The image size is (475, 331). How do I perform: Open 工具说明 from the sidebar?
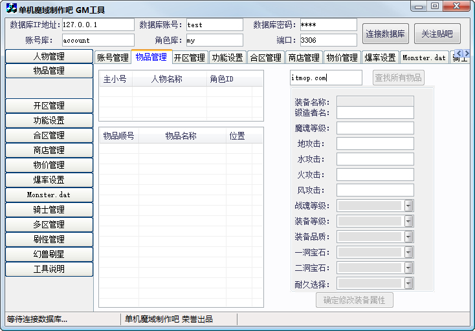click(49, 269)
